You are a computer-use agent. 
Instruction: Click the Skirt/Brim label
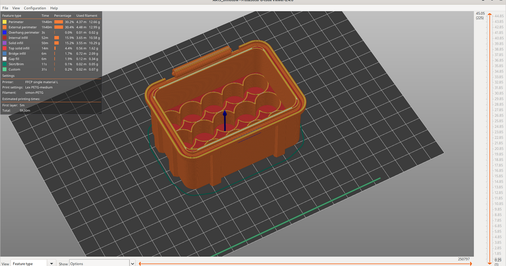click(x=16, y=64)
